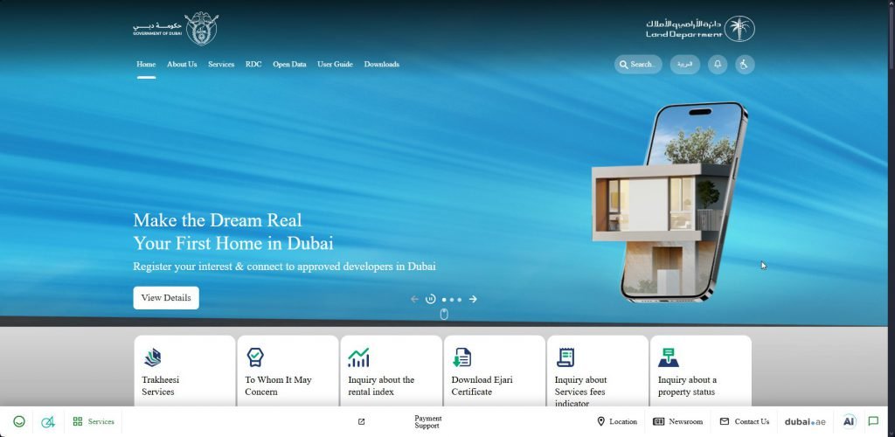
Task: Pause the banner slideshow
Action: click(430, 299)
